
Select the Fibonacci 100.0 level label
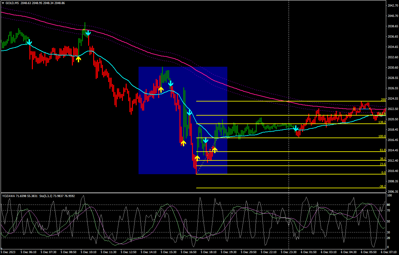coord(382,136)
